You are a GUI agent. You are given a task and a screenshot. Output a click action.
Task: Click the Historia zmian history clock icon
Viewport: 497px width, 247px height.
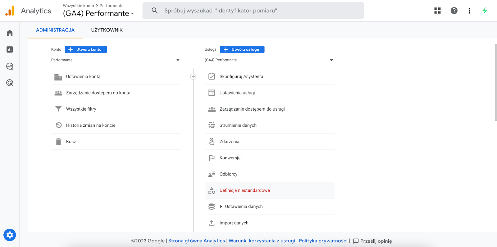(59, 125)
